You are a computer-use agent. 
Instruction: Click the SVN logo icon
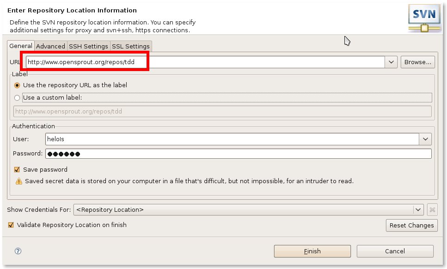click(x=424, y=18)
